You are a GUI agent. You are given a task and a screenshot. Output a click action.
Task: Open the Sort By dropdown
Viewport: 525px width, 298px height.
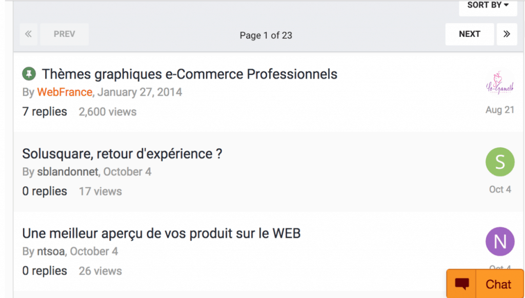pos(488,6)
